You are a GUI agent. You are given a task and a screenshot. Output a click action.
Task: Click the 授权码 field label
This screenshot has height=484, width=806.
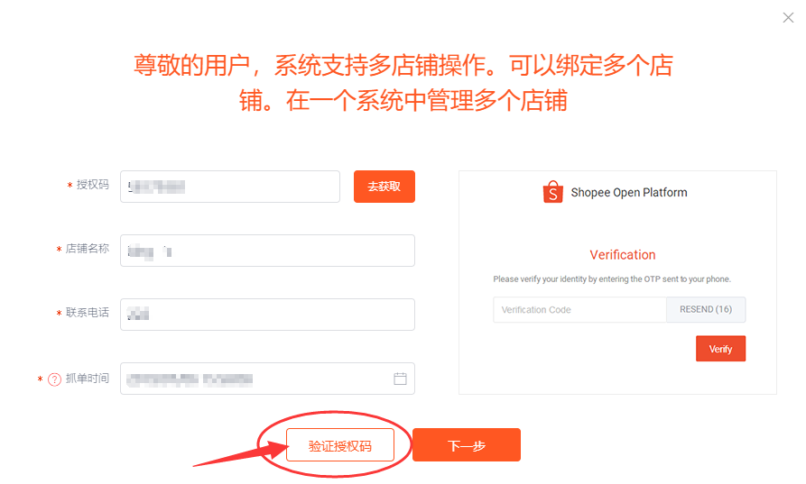pyautogui.click(x=93, y=184)
